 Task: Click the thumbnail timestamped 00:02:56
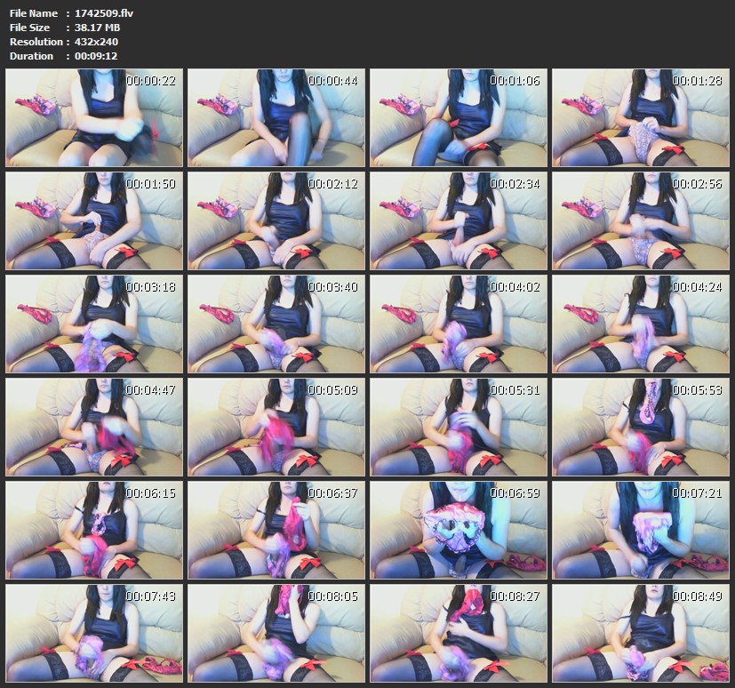(x=641, y=220)
